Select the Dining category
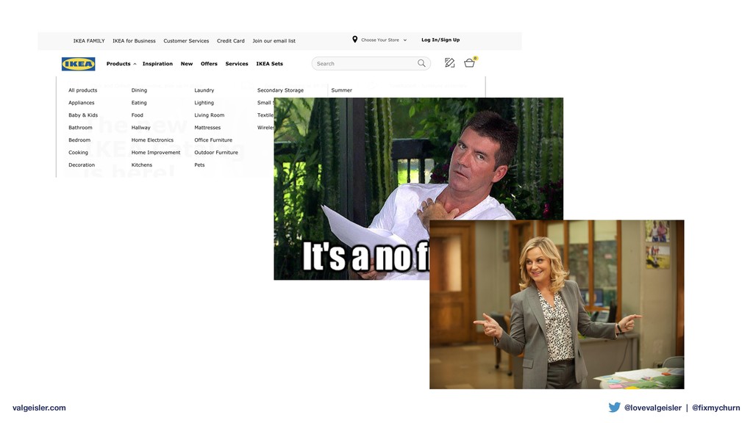The image size is (753, 423). click(x=139, y=90)
